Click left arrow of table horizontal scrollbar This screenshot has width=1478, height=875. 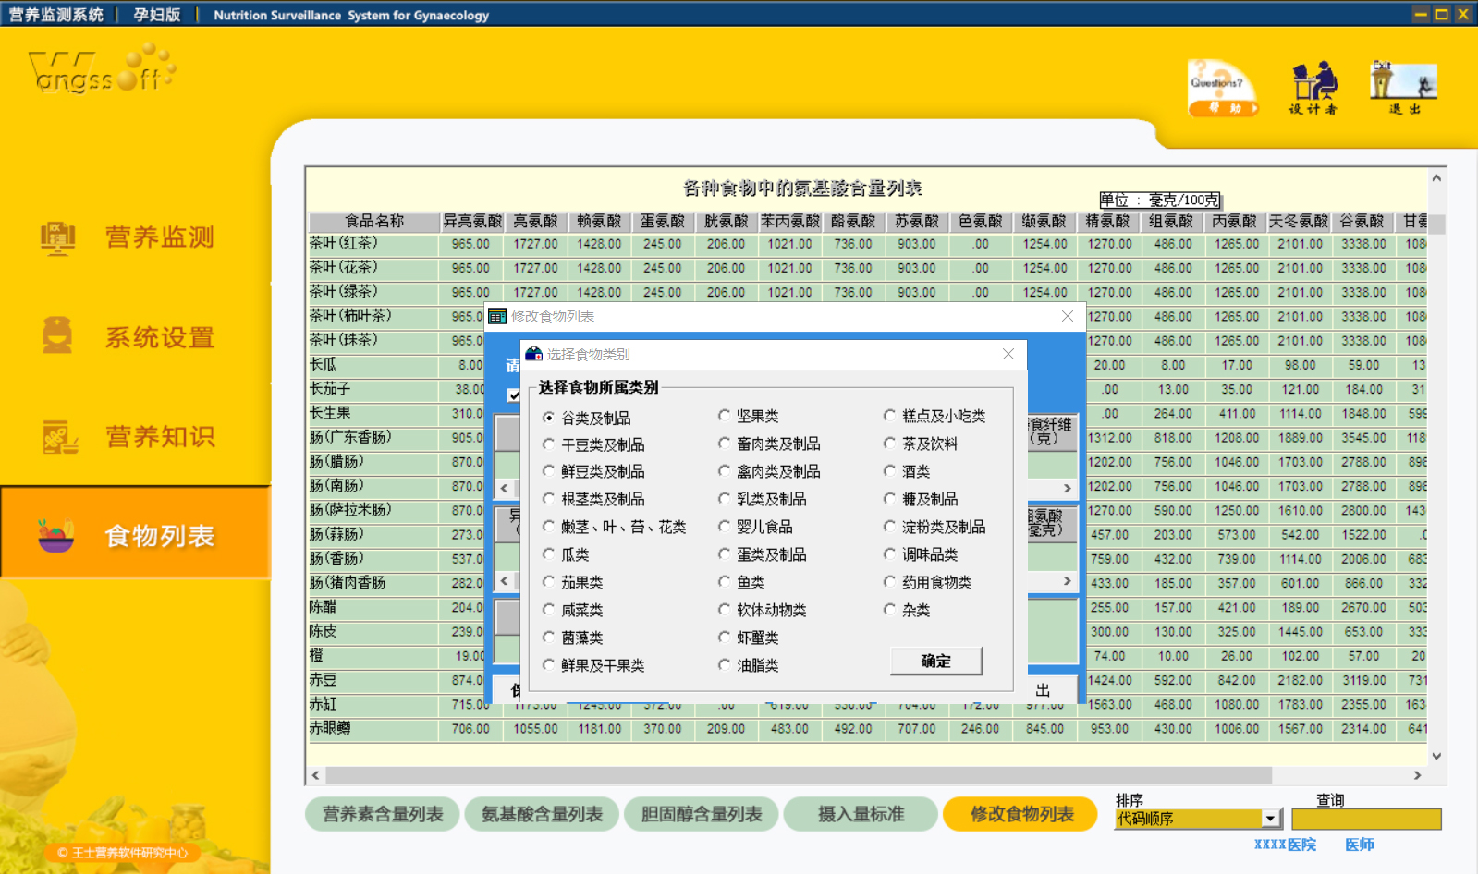[x=316, y=775]
